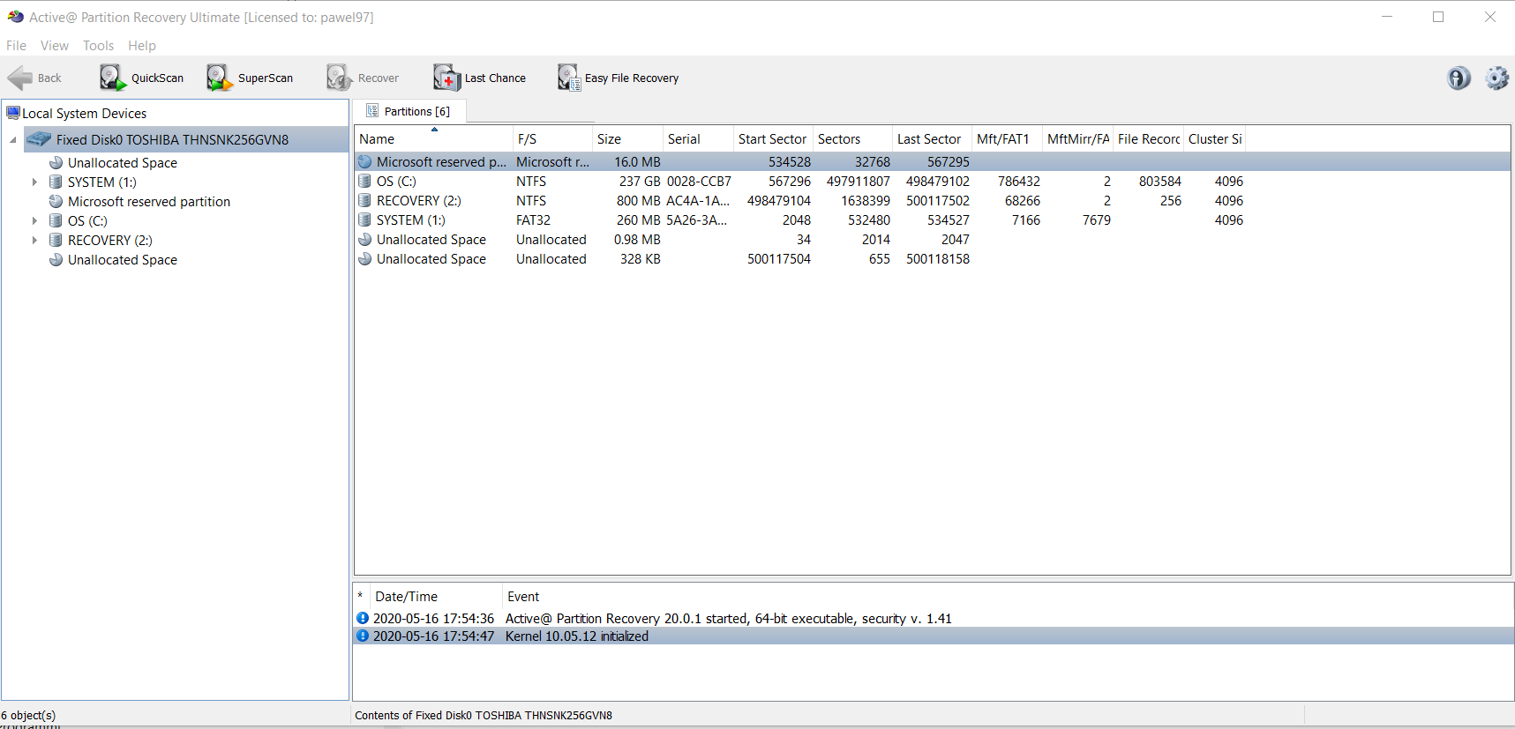Click the Local System Devices root label
The image size is (1515, 729).
(x=85, y=114)
